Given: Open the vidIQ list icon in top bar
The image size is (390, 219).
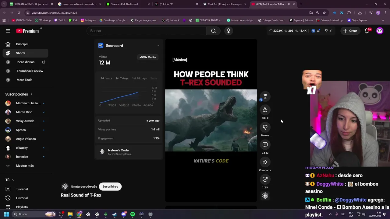Looking at the screenshot, I should [318, 31].
